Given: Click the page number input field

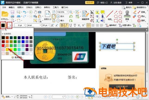Looking at the screenshot, I should (59, 97).
